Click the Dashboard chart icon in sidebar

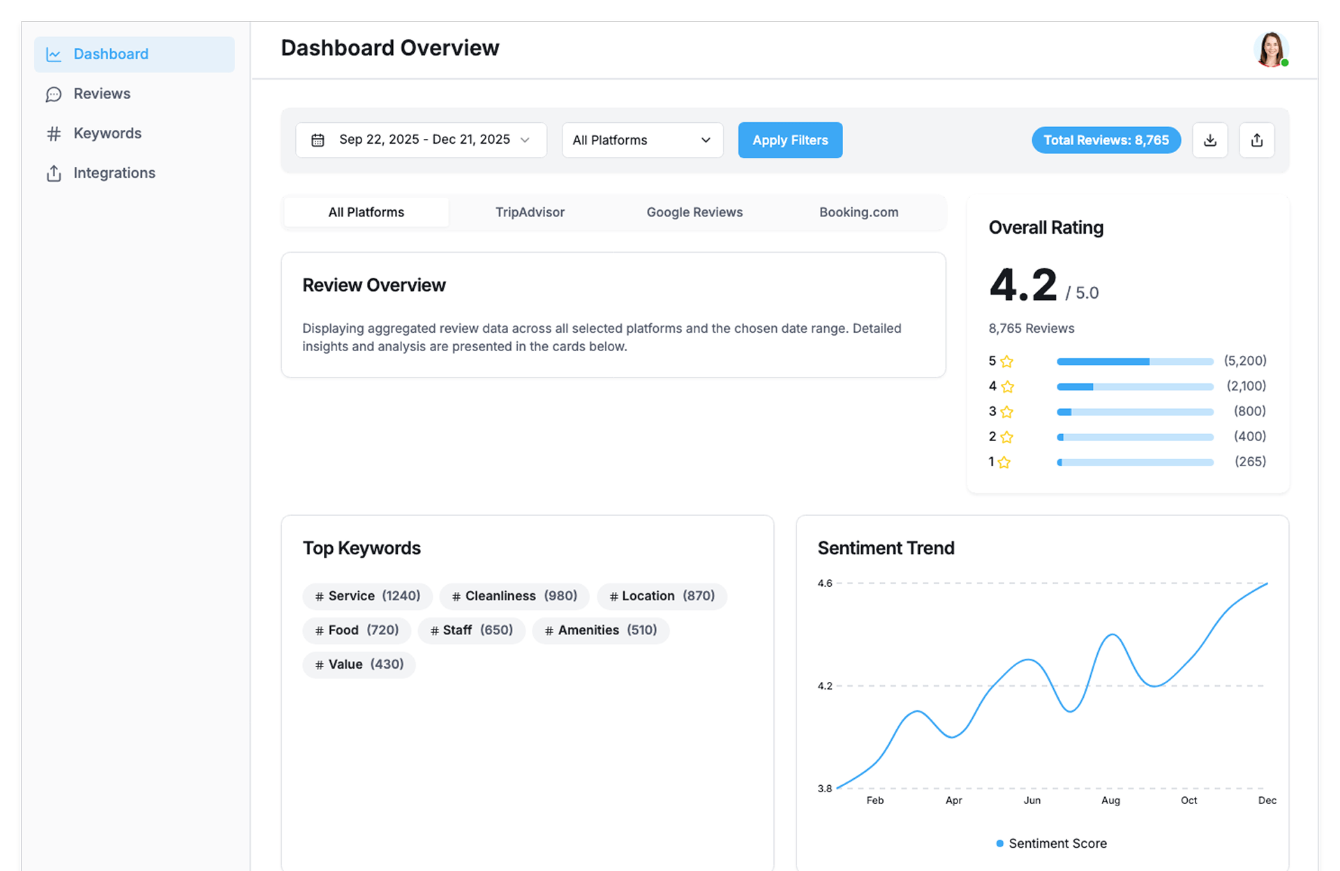(x=54, y=54)
